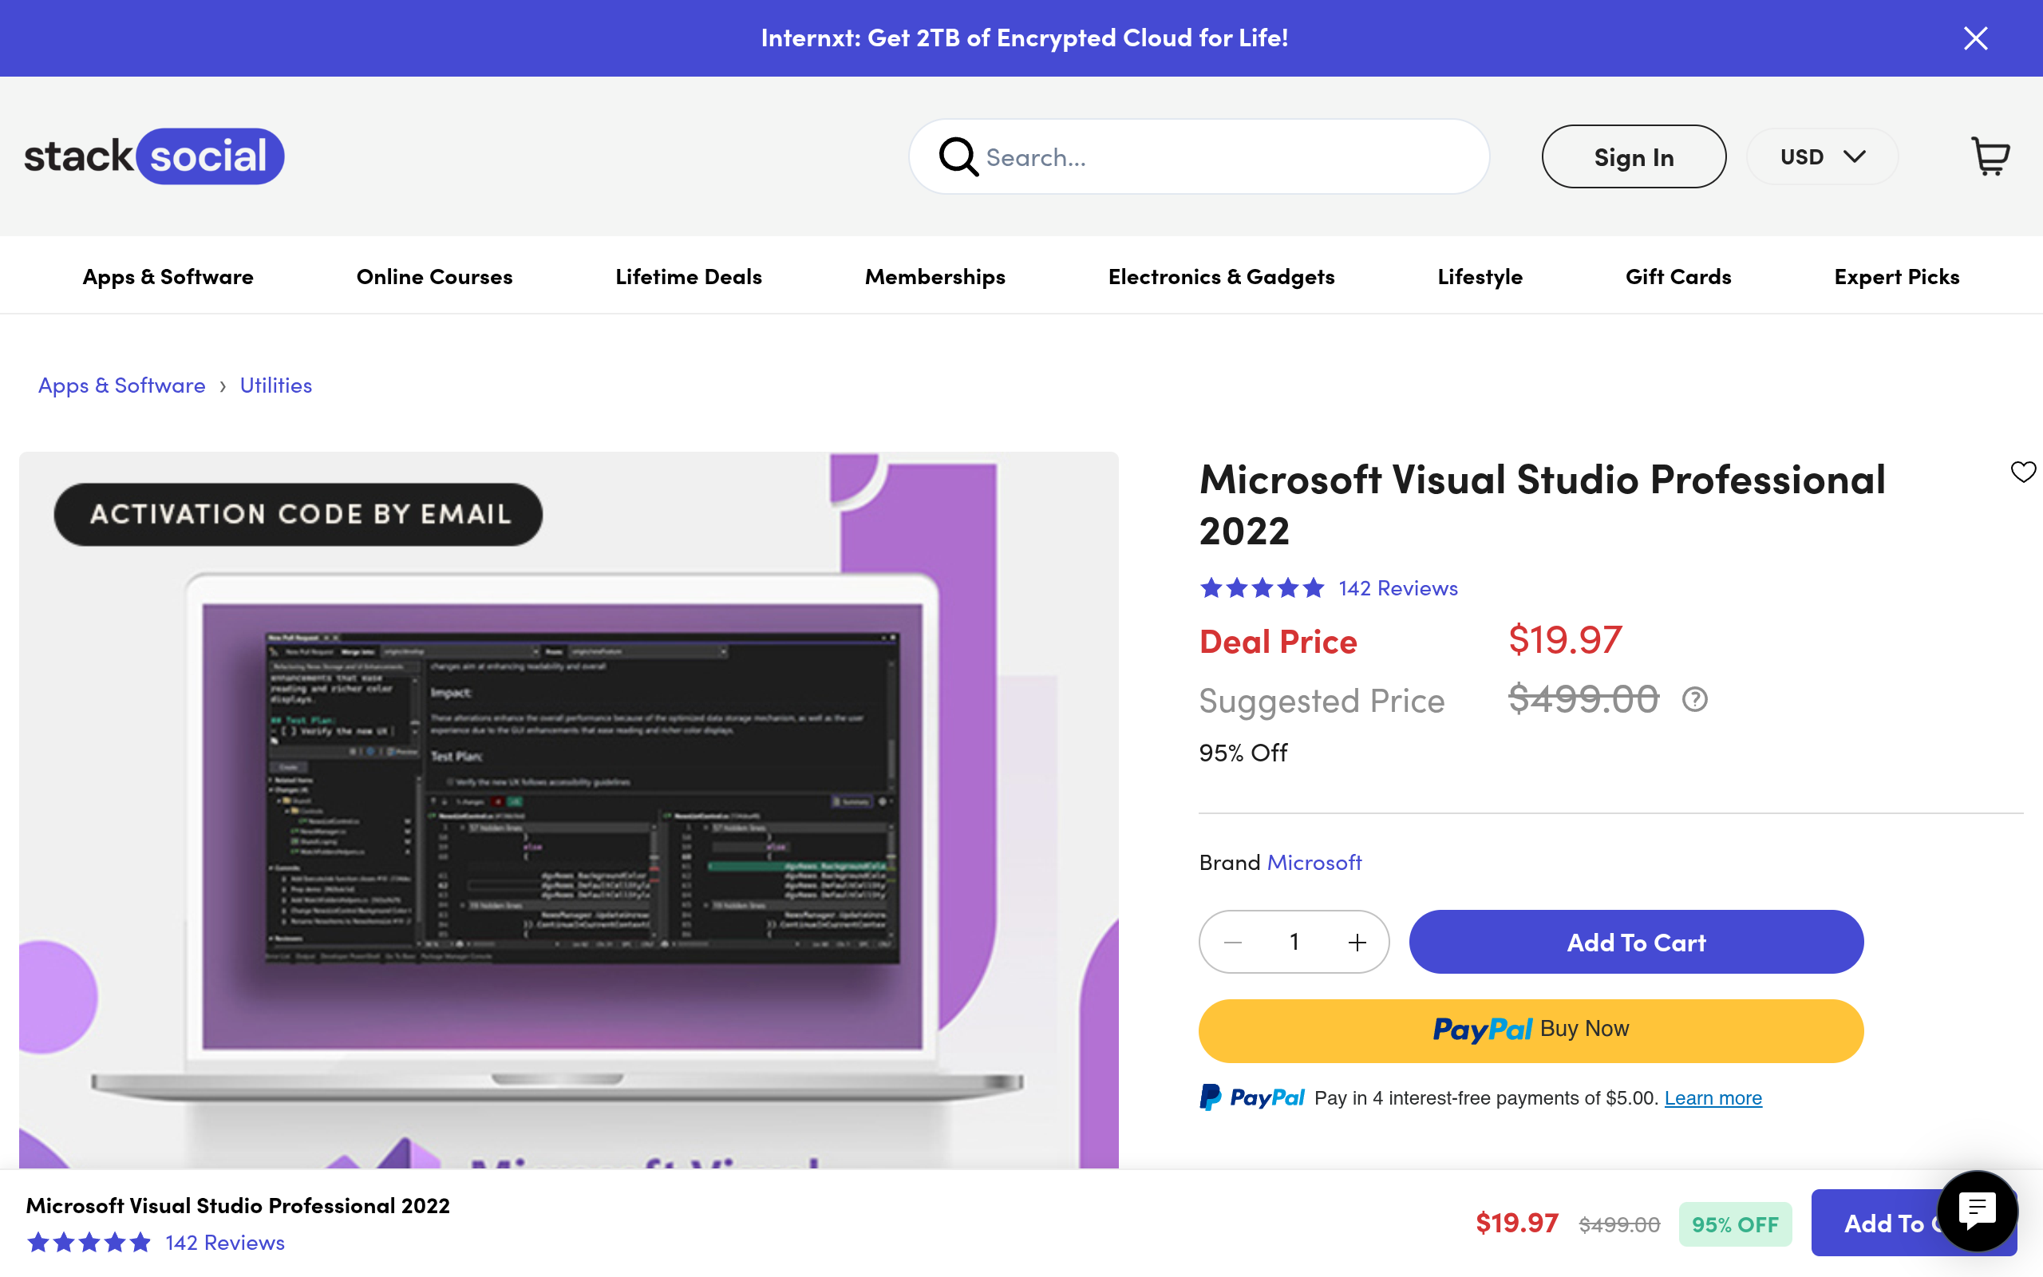Open the live chat bubble icon
2043x1277 pixels.
tap(1977, 1211)
